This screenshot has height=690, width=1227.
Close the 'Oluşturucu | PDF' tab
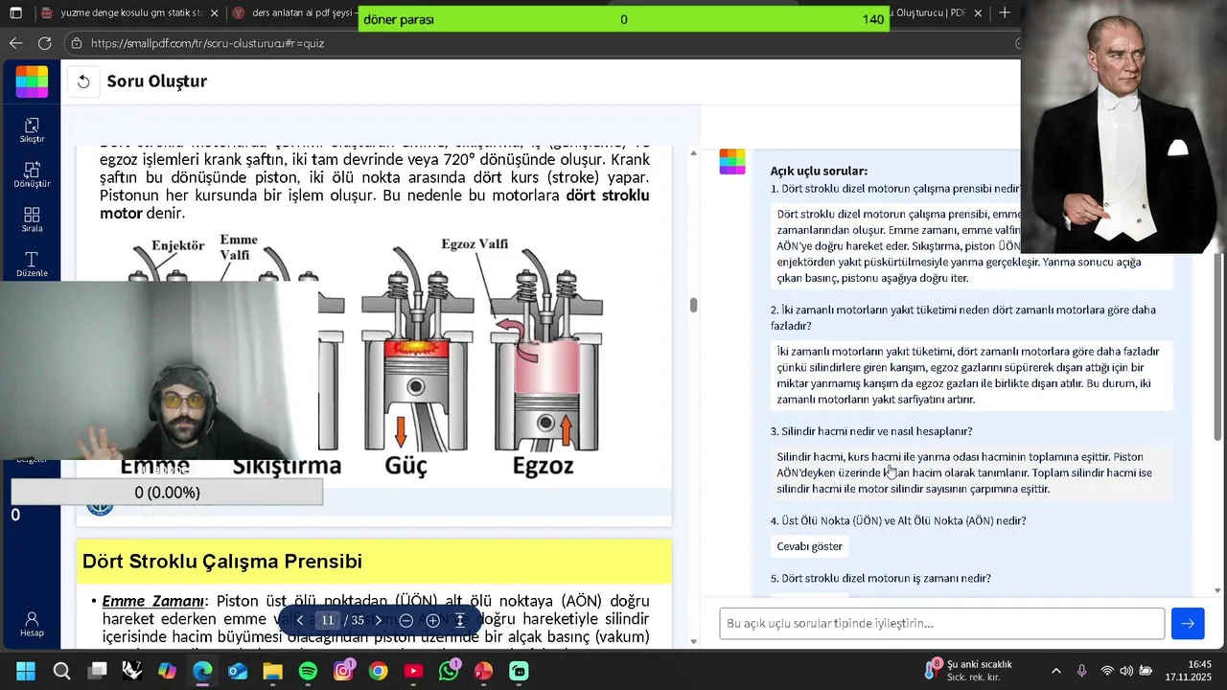pos(978,13)
